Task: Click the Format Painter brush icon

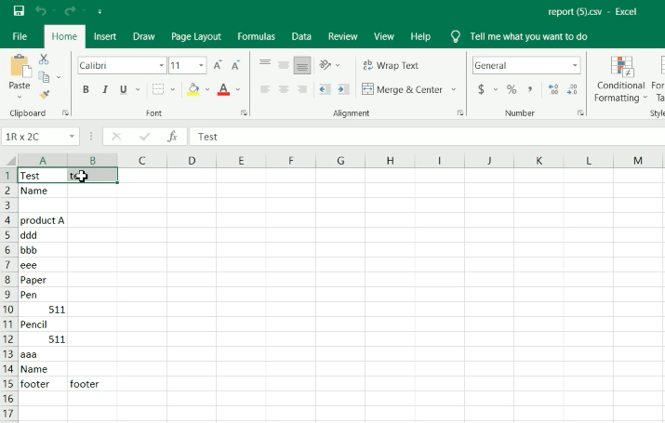Action: (44, 95)
